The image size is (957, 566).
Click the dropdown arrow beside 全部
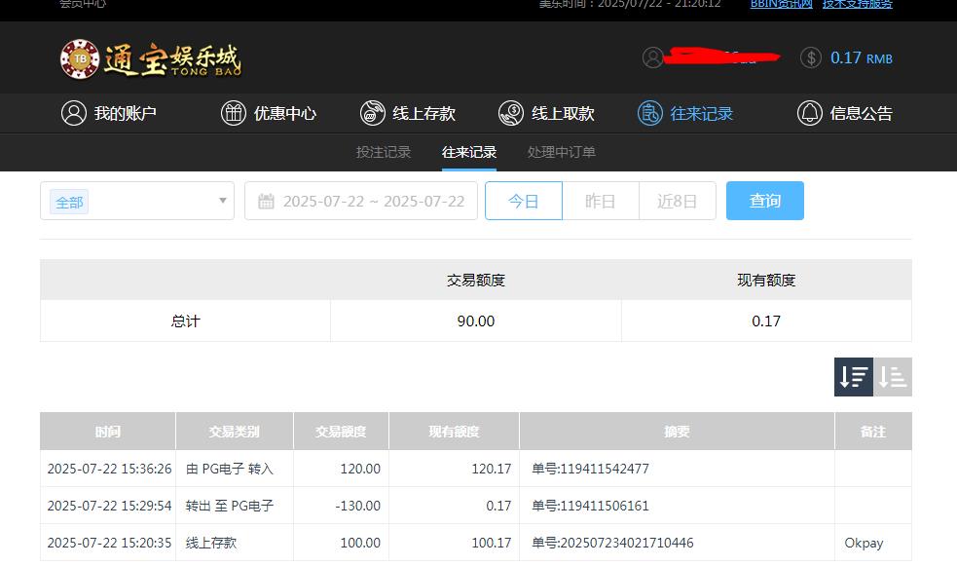pos(221,201)
